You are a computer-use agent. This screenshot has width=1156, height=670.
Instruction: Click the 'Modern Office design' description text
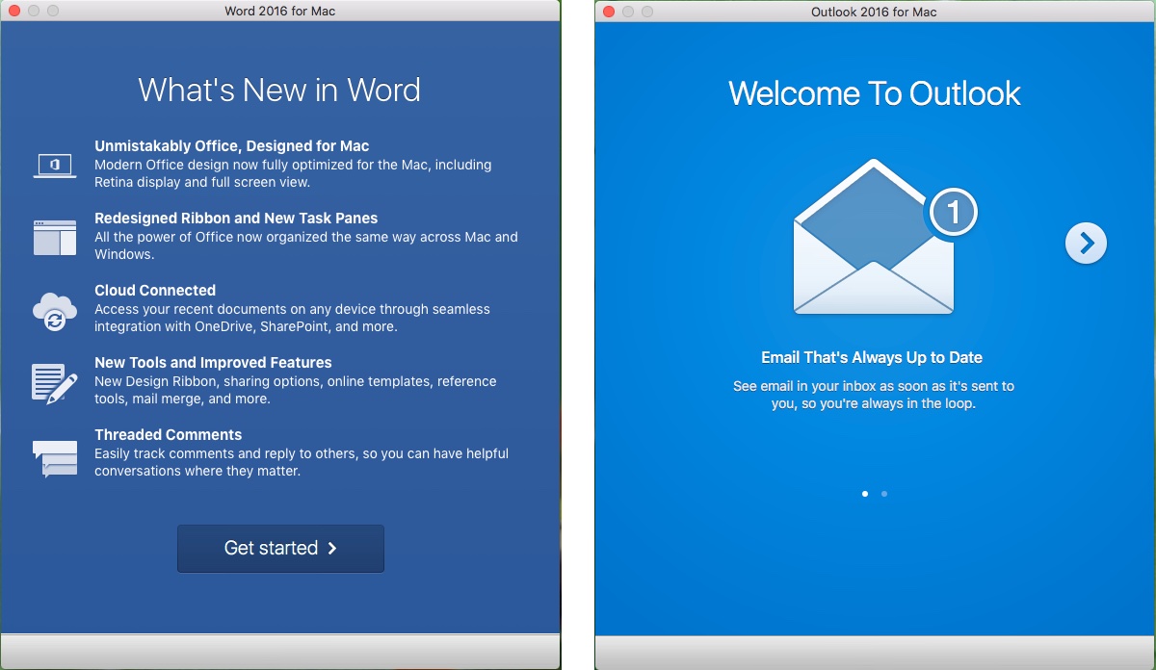pos(293,173)
